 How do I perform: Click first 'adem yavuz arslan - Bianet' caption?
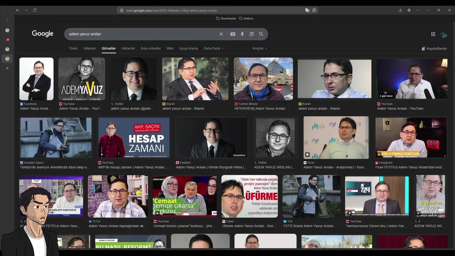[x=183, y=108]
